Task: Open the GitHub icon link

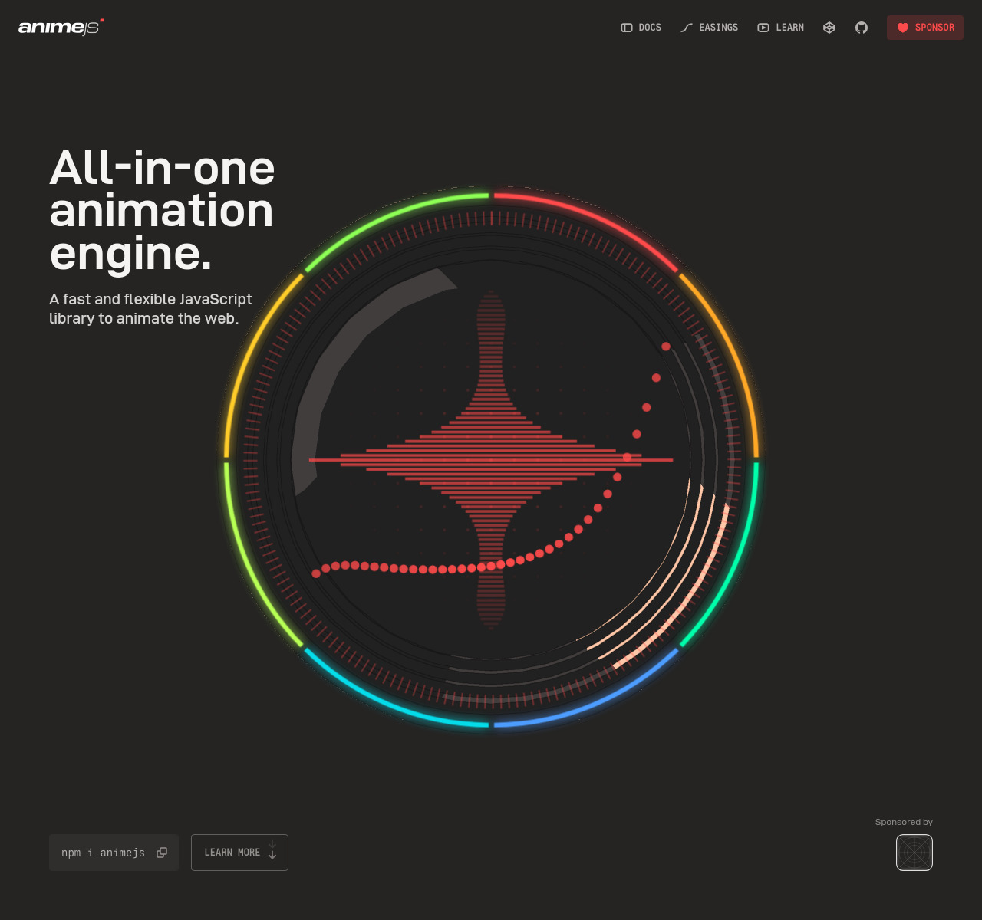Action: coord(862,28)
